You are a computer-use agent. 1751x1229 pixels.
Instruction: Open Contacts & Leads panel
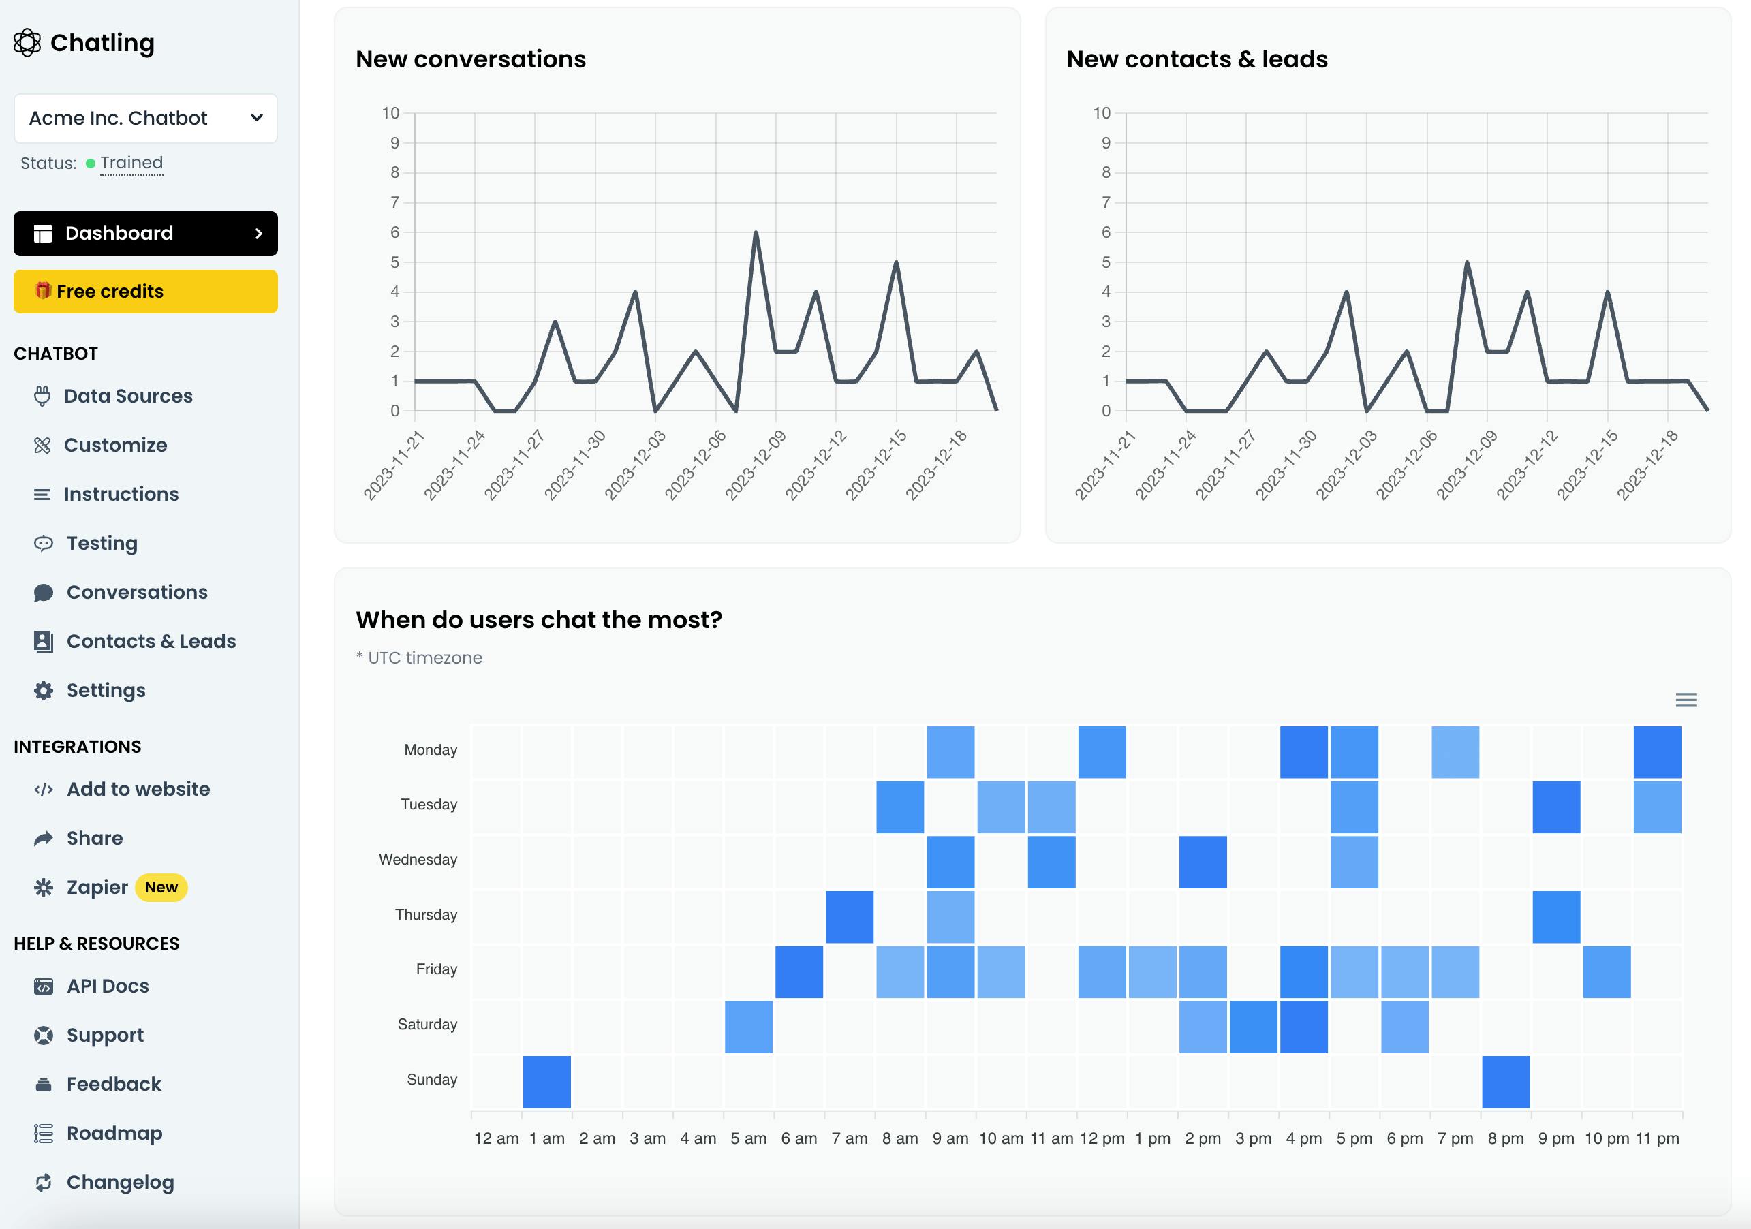[151, 641]
